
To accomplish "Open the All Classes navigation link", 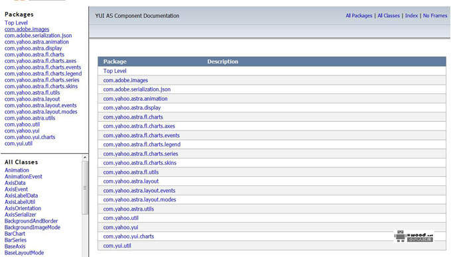I will point(388,16).
